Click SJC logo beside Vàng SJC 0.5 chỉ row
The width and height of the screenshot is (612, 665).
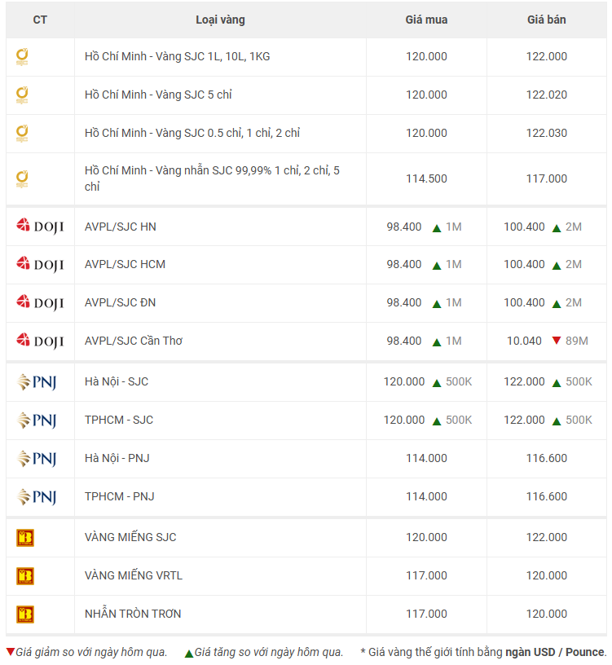[x=22, y=133]
